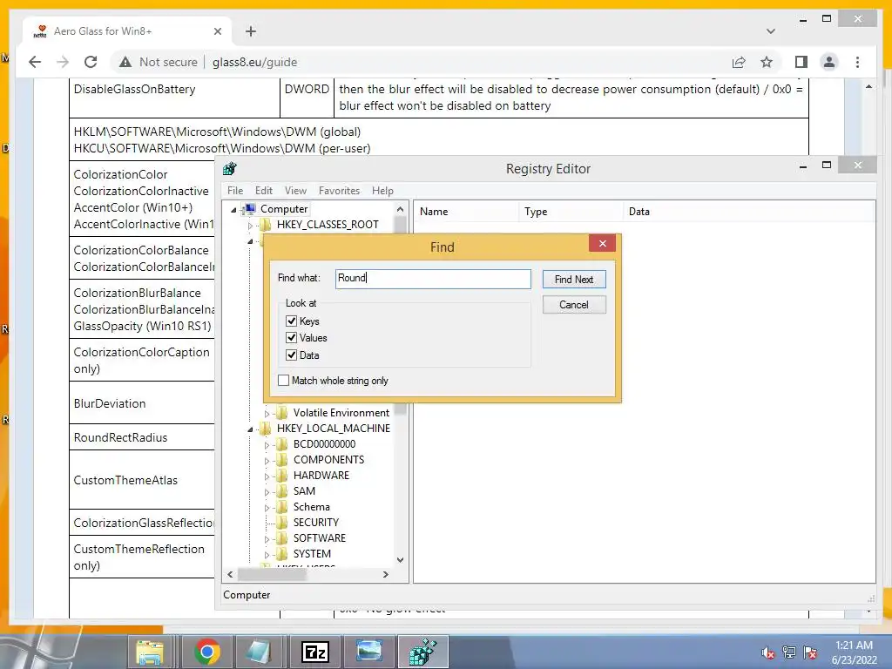Click the Computer icon in registry tree
The image size is (892, 669).
coord(250,209)
